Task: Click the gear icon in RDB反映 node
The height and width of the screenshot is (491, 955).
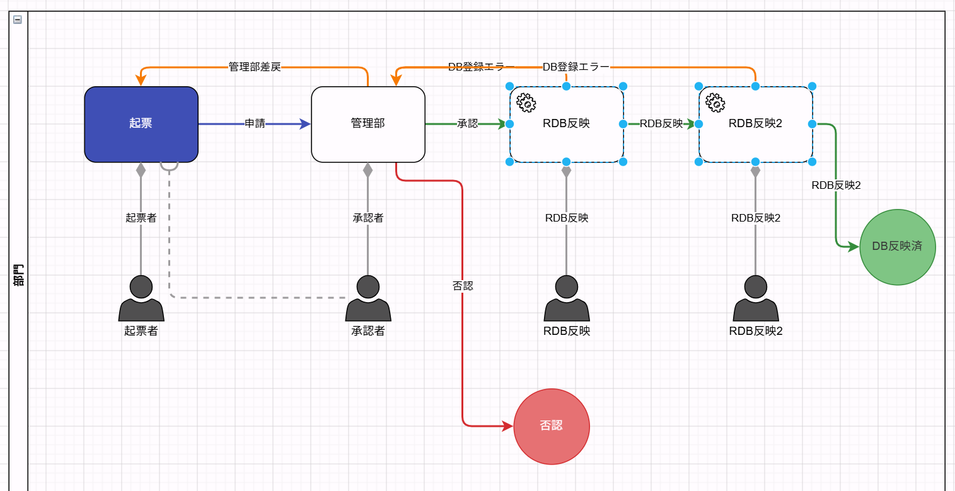Action: (526, 102)
